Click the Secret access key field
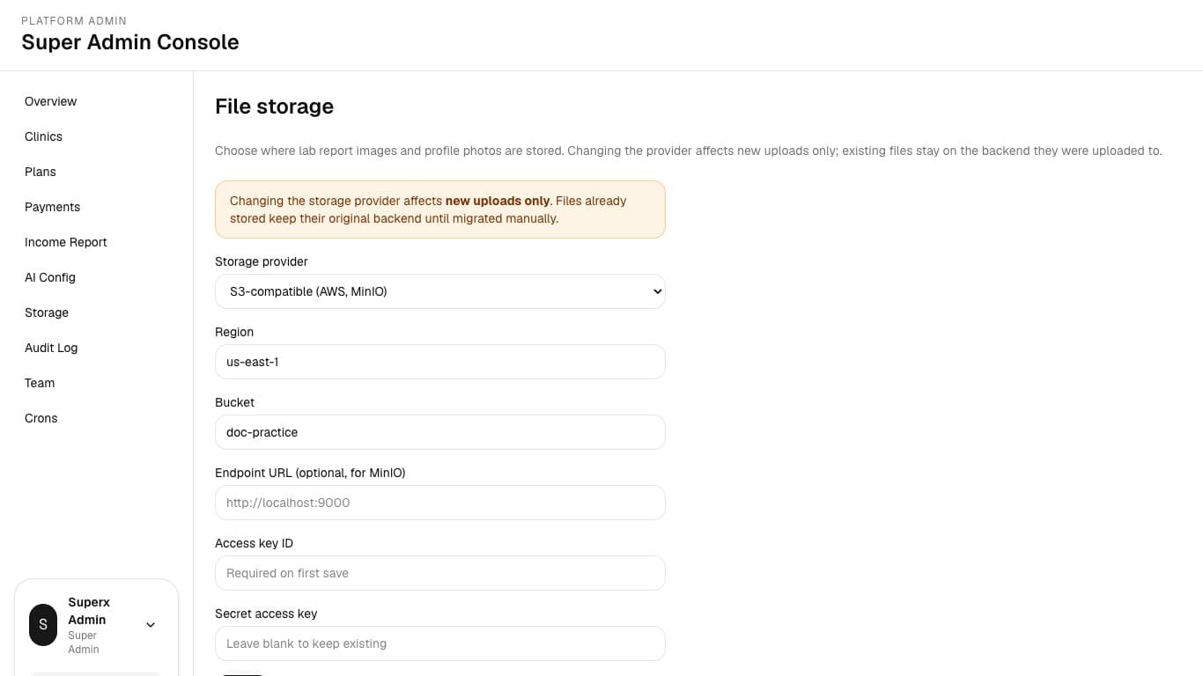Screen dimensions: 1203x676 point(439,643)
